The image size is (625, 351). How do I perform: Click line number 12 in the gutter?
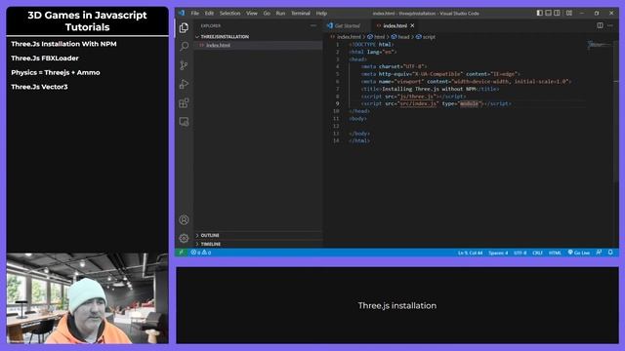[336, 126]
